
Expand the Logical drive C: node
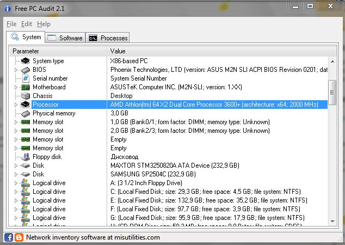coord(16,192)
